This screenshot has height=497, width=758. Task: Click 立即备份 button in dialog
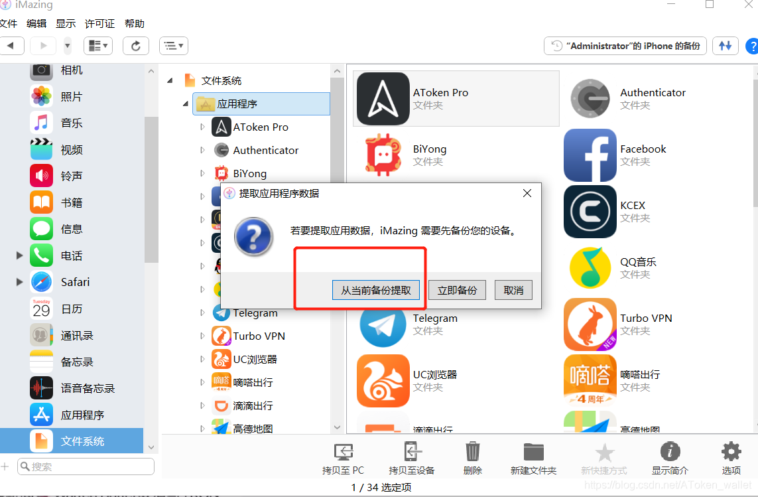(x=457, y=291)
